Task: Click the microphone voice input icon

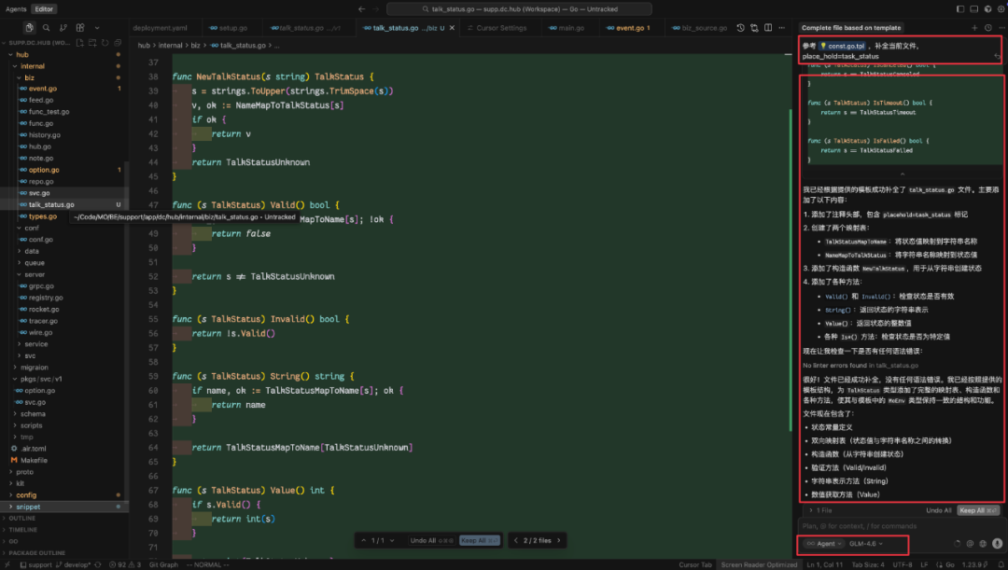Action: click(x=997, y=544)
